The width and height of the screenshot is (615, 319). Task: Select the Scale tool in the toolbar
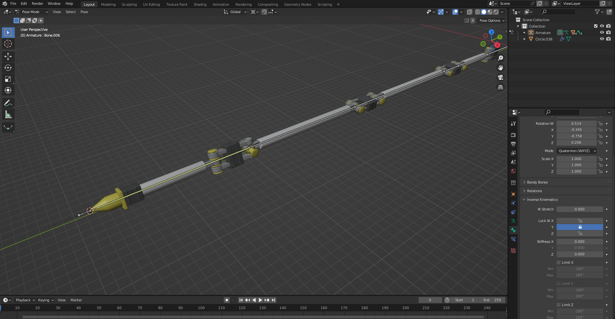(x=8, y=79)
